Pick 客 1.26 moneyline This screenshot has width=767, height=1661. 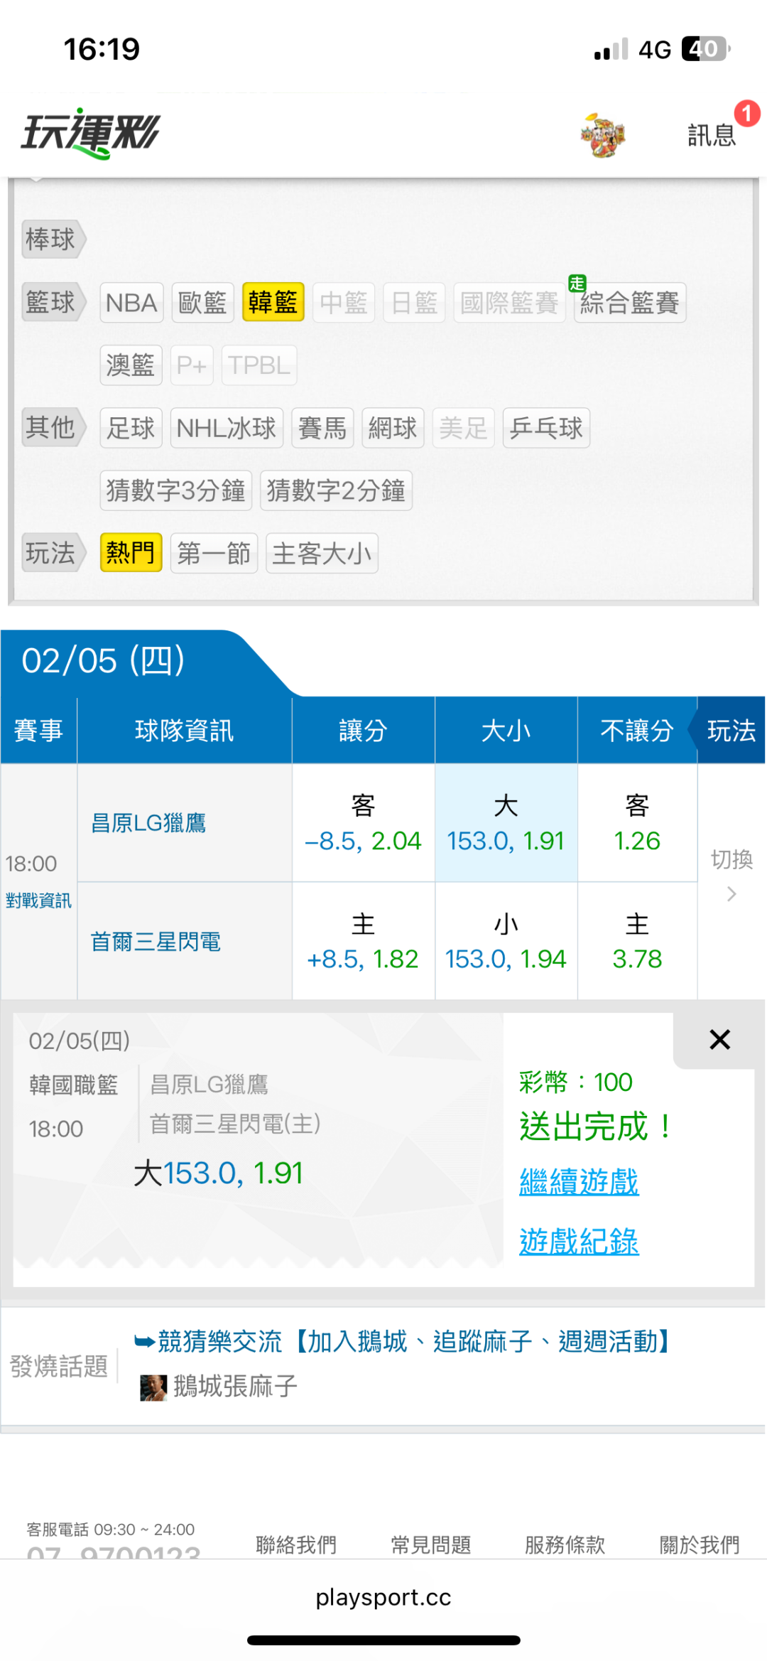[637, 823]
